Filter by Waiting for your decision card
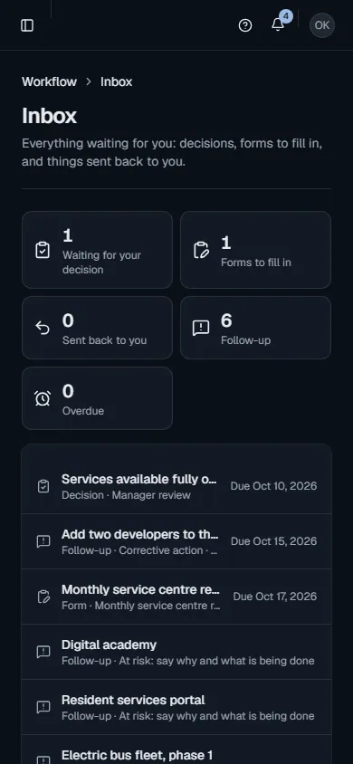This screenshot has height=764, width=353. pos(98,250)
